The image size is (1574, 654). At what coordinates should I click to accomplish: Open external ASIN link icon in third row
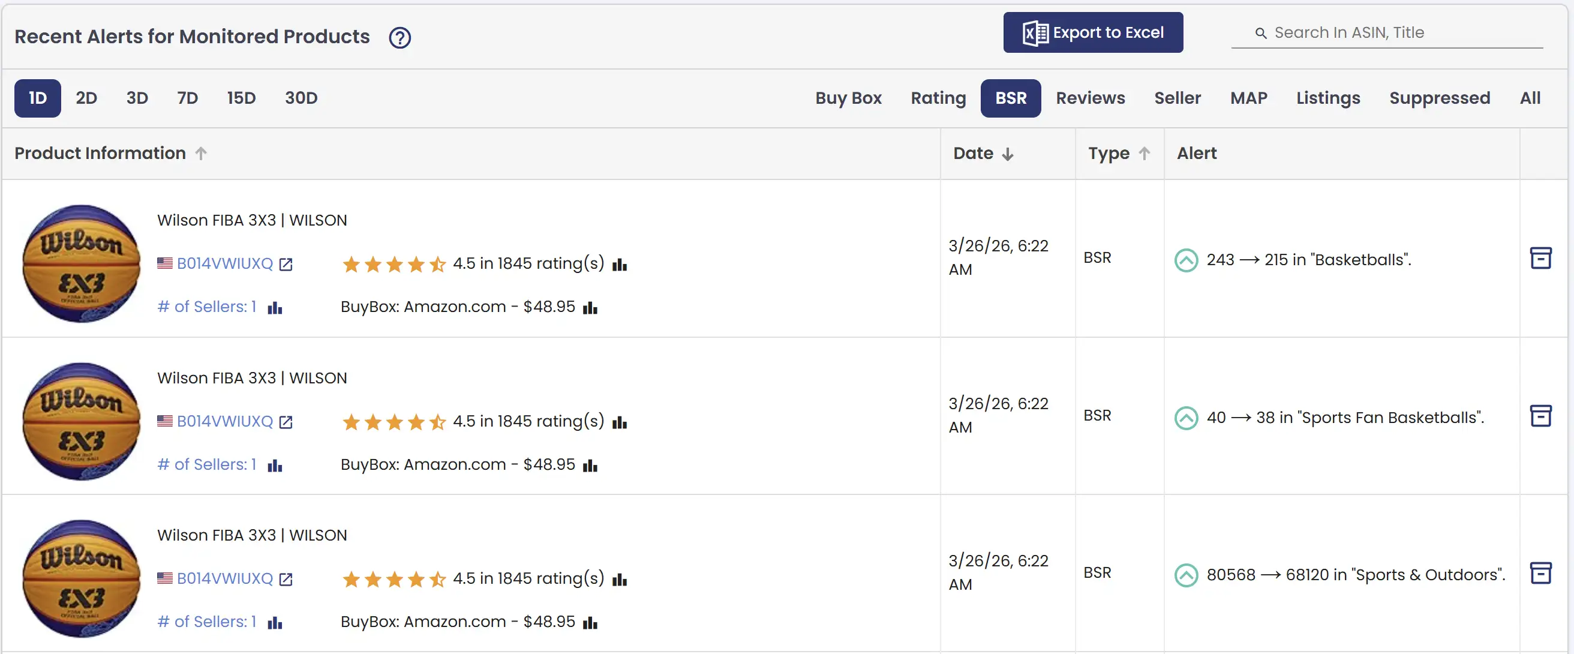(x=286, y=579)
